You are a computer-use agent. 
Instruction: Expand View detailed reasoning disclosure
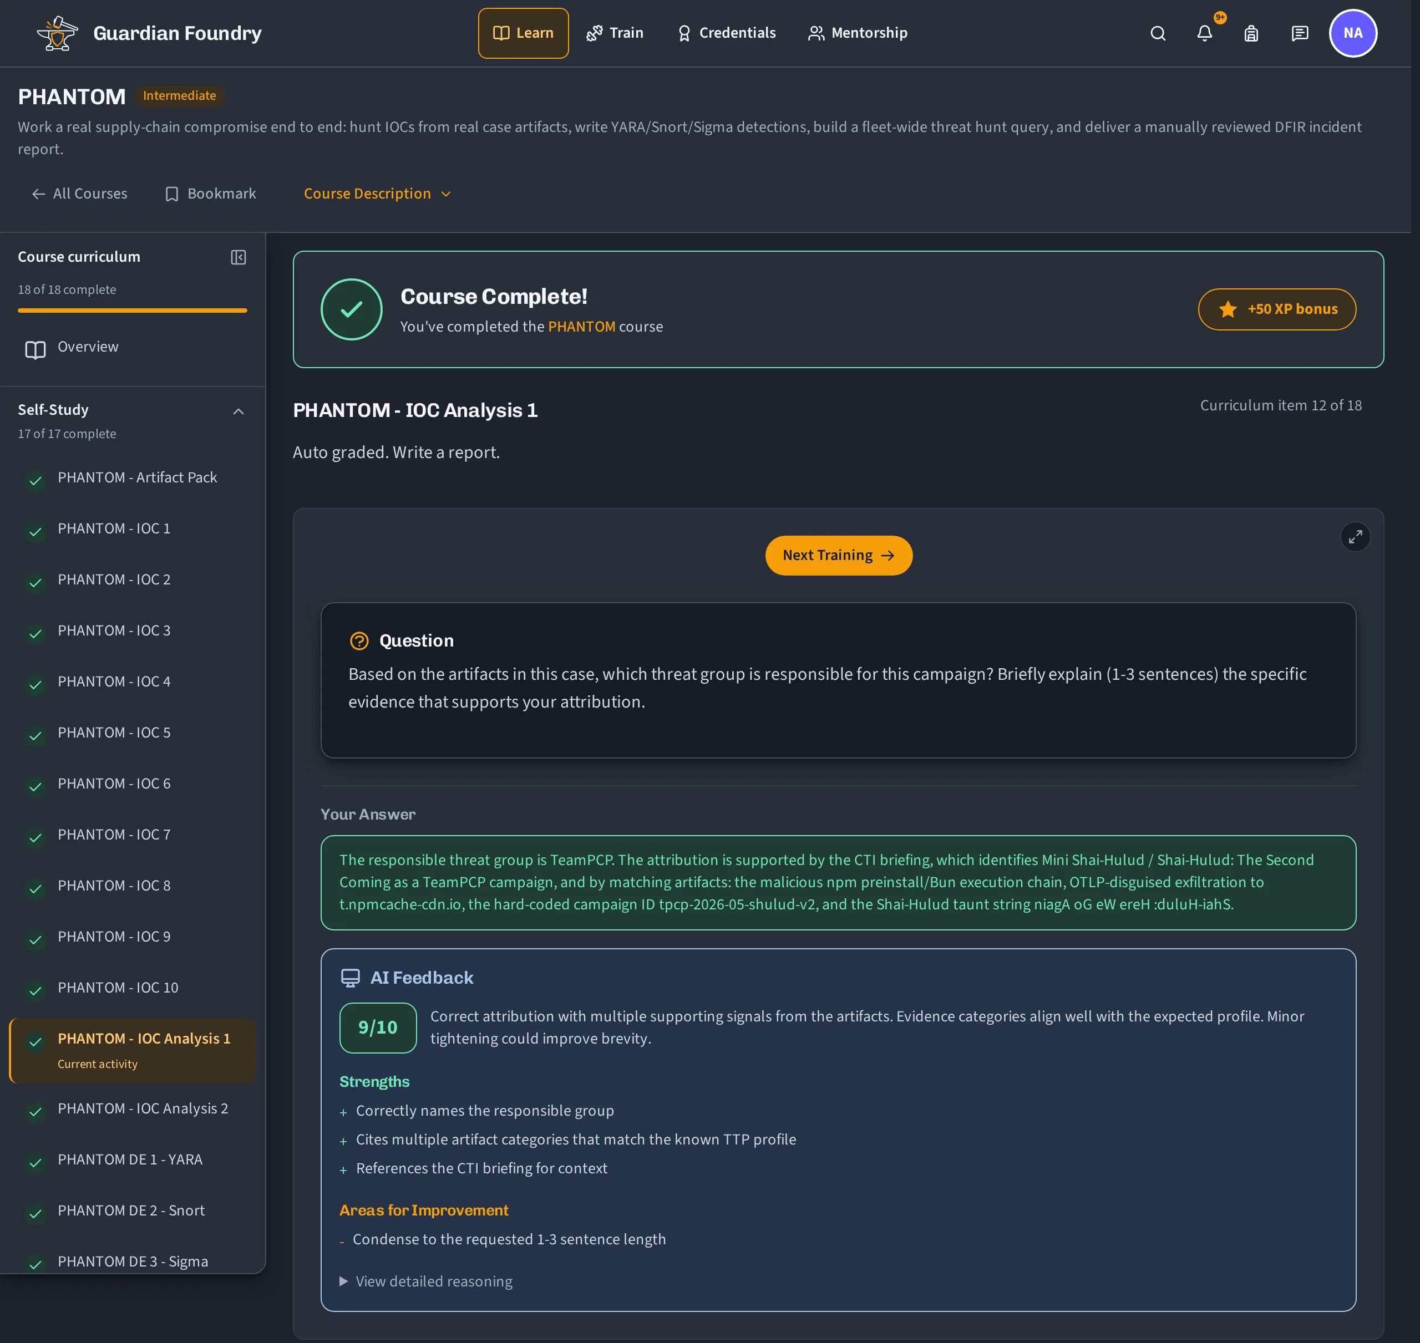pos(426,1281)
